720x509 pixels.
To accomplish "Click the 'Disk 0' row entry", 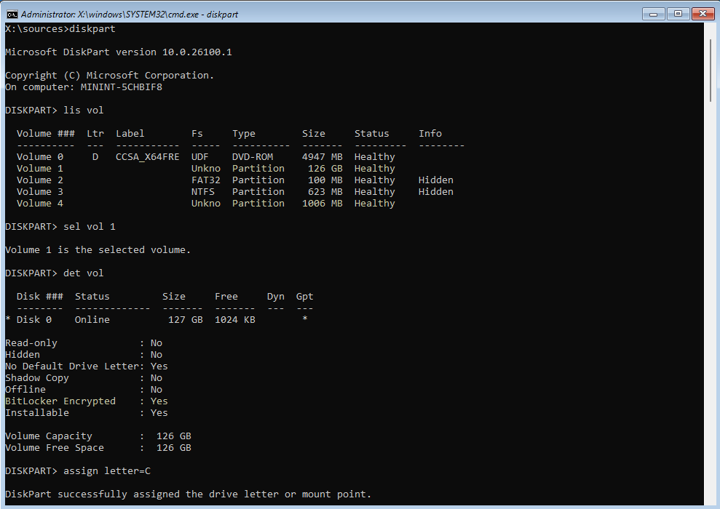I will click(34, 320).
